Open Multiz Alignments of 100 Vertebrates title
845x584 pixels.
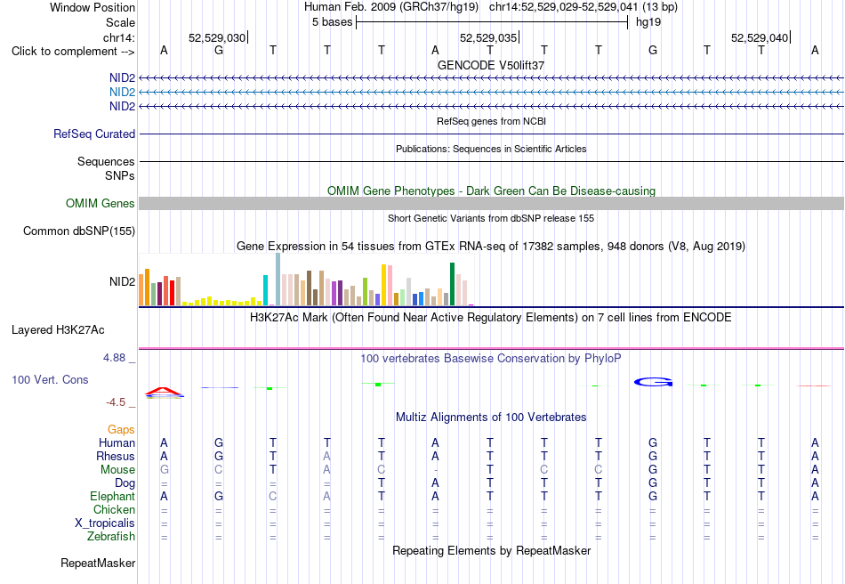[x=491, y=417]
